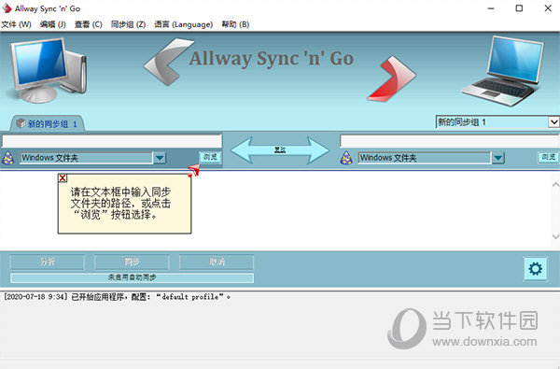Select the 新的同步组 1 tab

(48, 123)
